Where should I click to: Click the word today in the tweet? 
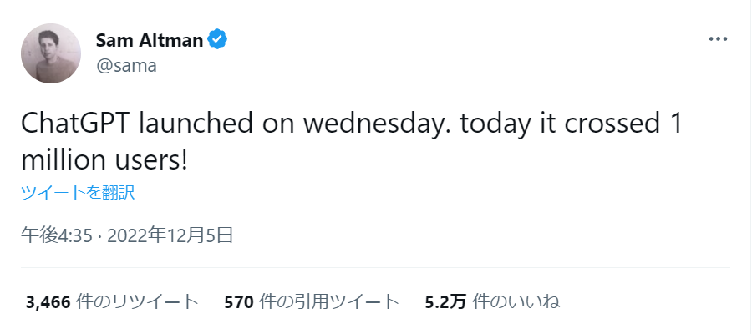(x=495, y=125)
